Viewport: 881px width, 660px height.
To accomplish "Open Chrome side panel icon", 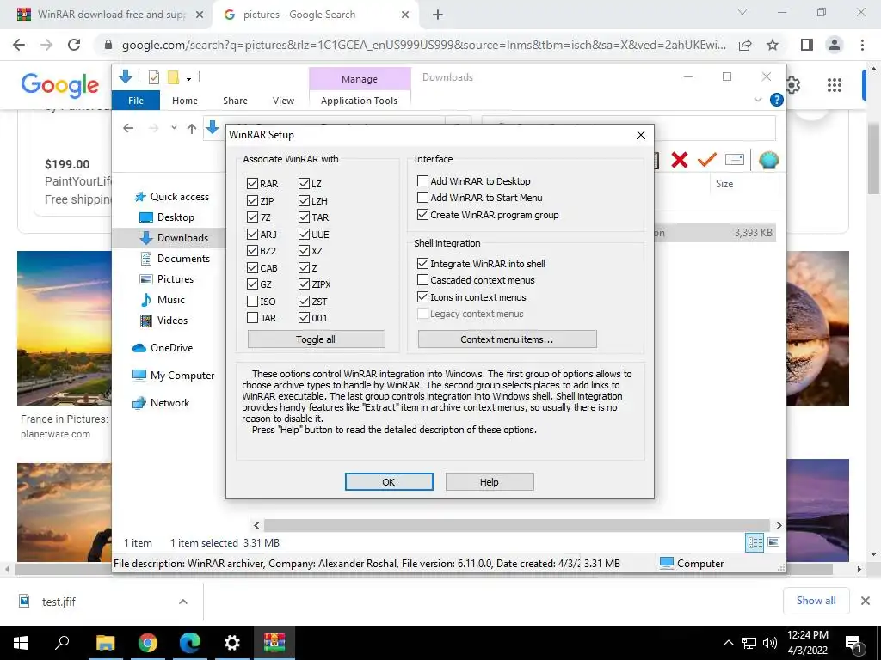I will point(807,45).
